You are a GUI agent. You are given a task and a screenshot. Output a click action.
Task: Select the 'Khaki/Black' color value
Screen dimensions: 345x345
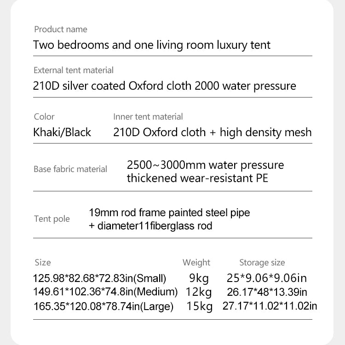(62, 132)
